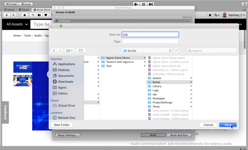The width and height of the screenshot is (248, 150).
Task: Click the New Folder button
Action: click(x=62, y=125)
